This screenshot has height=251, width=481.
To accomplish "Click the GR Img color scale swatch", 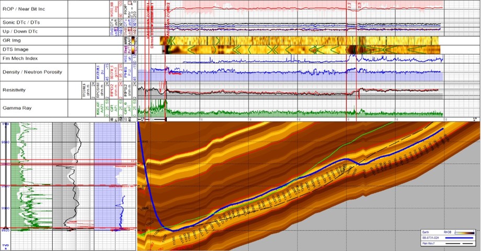I will [x=134, y=40].
